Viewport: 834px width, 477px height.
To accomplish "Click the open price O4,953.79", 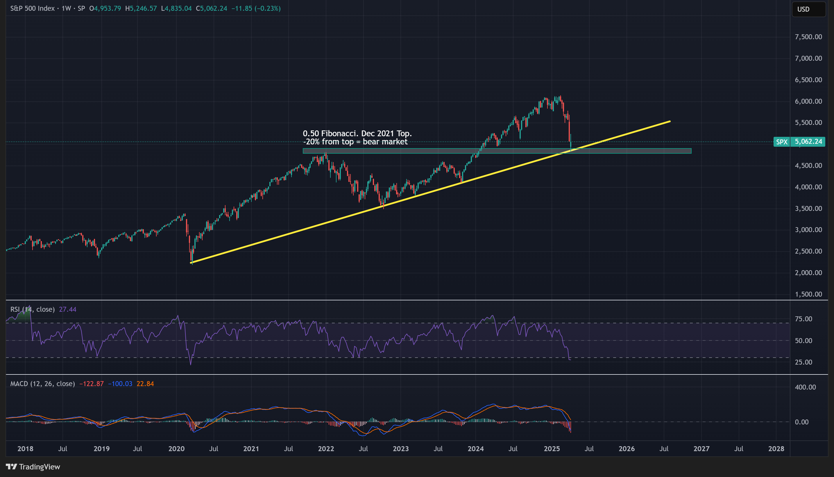I will [x=105, y=8].
